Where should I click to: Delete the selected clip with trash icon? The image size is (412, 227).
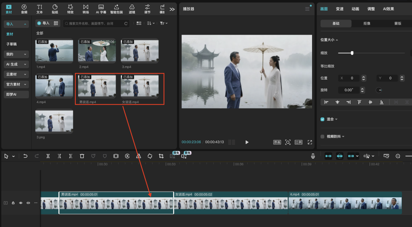coord(82,156)
